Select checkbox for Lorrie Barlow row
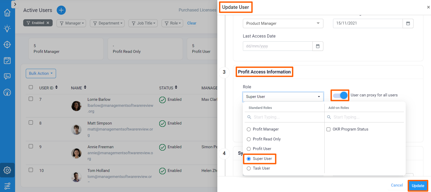 [31, 99]
